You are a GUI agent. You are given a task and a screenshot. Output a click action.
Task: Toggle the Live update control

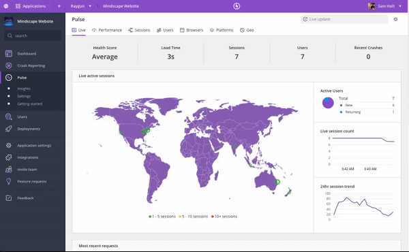pyautogui.click(x=344, y=19)
